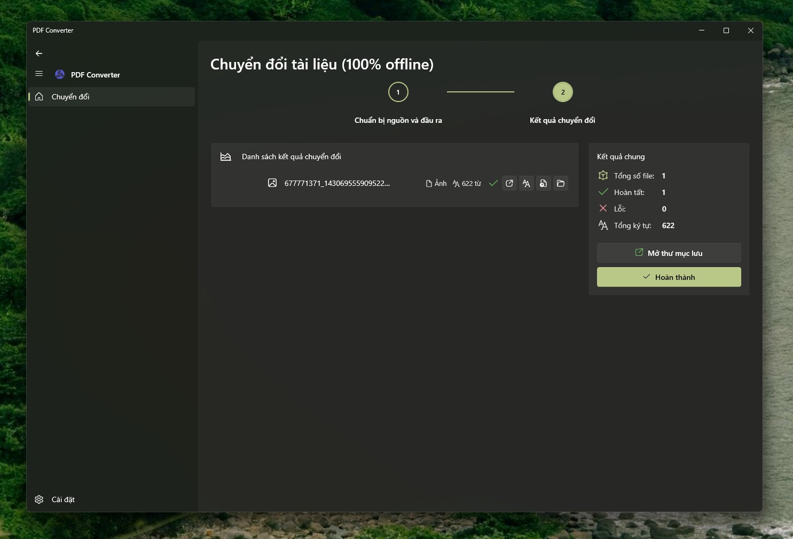793x539 pixels.
Task: Click the image file type icon in result row
Action: pyautogui.click(x=272, y=183)
